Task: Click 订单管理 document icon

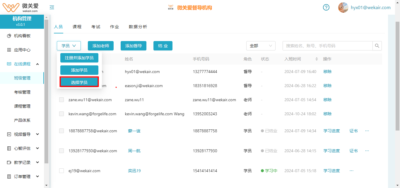Action: 9,177
